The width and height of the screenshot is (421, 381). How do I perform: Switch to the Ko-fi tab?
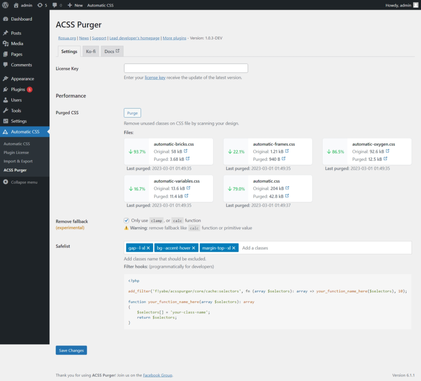91,51
